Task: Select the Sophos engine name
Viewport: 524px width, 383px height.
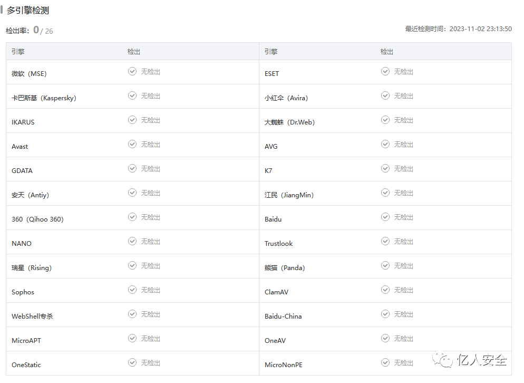Action: point(23,292)
